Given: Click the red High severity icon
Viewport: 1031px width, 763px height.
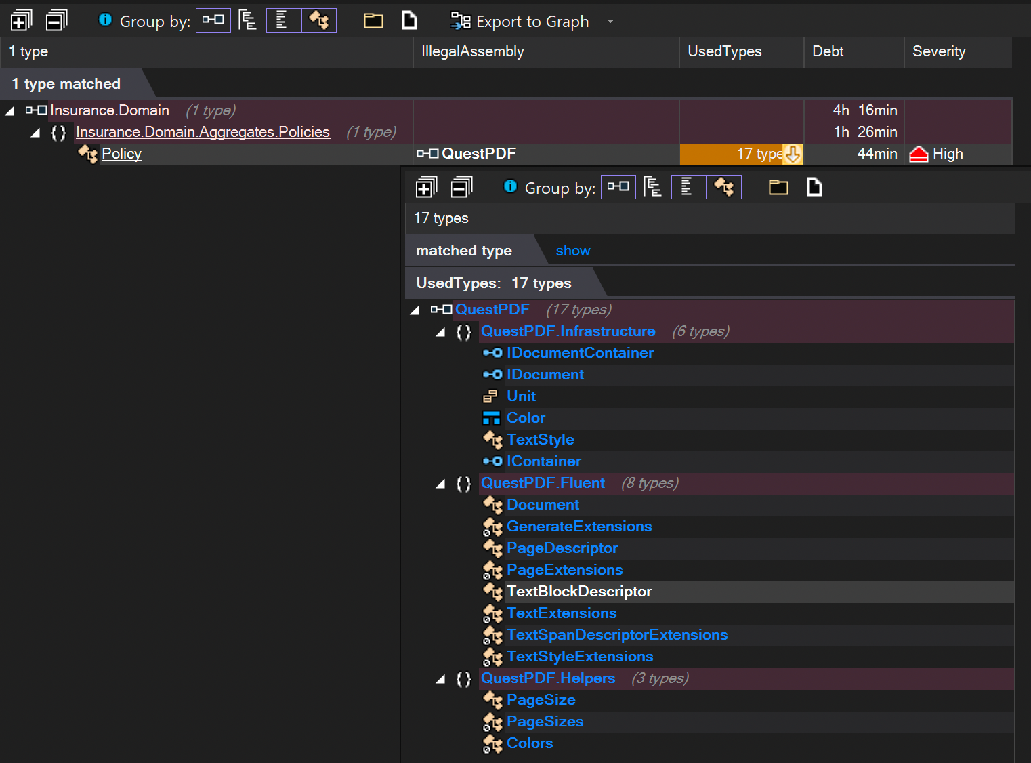Looking at the screenshot, I should click(x=919, y=154).
